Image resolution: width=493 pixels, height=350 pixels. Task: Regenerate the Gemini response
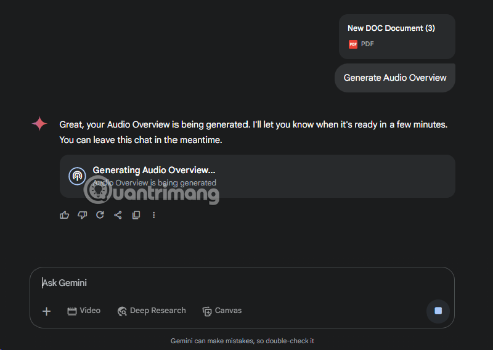point(100,215)
